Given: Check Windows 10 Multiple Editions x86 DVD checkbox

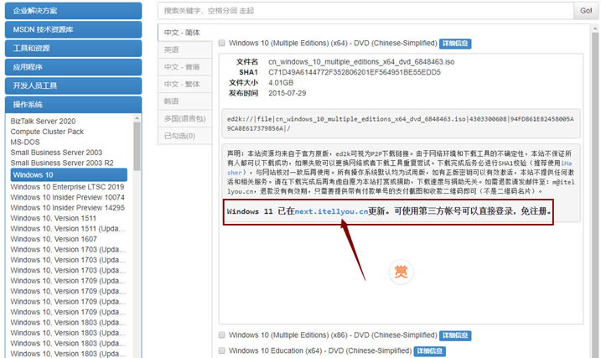Looking at the screenshot, I should tap(221, 335).
